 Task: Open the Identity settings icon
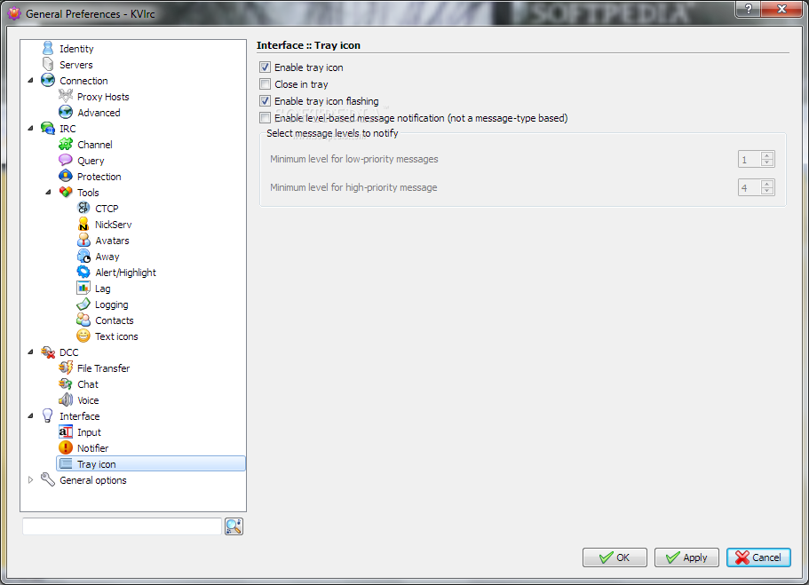point(47,49)
